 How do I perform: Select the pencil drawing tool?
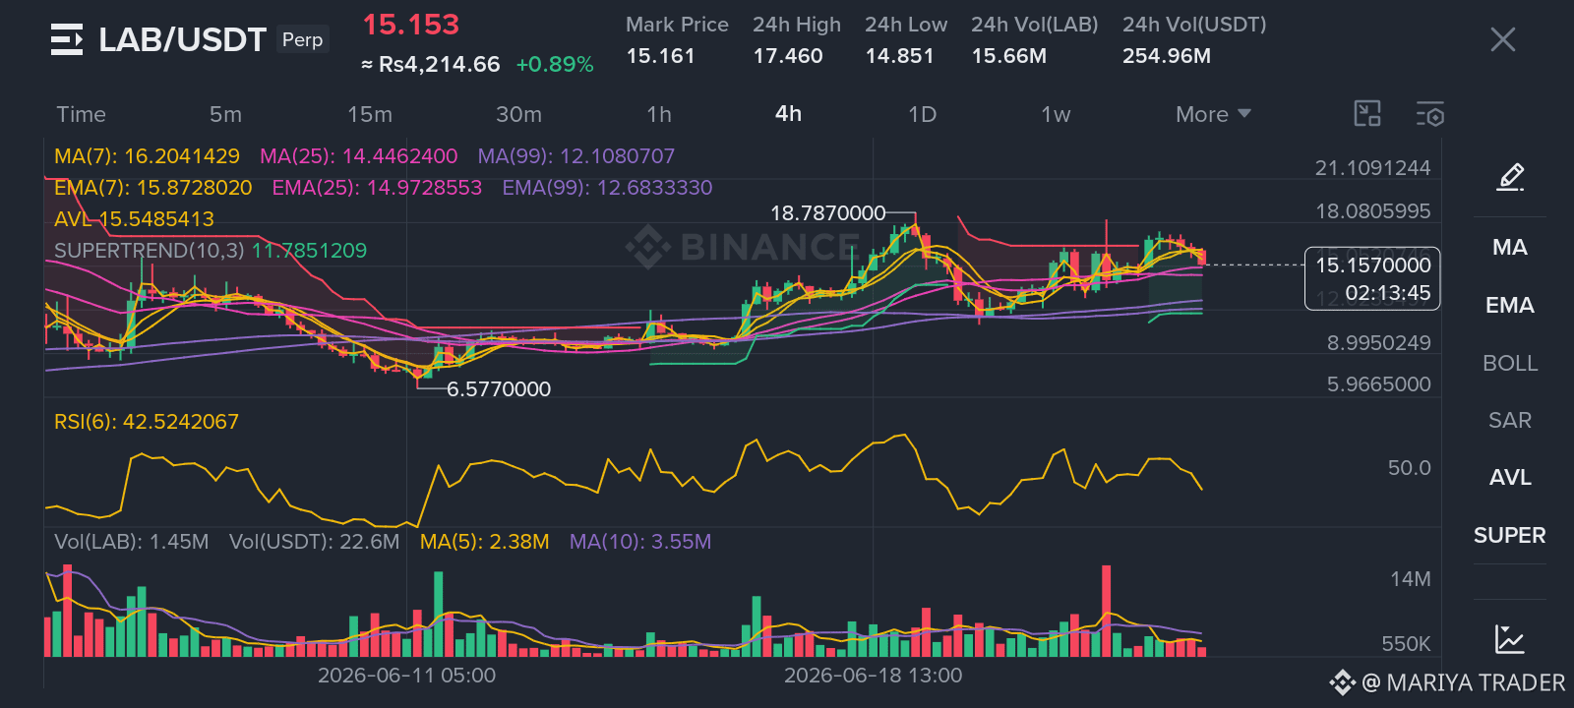click(x=1510, y=177)
